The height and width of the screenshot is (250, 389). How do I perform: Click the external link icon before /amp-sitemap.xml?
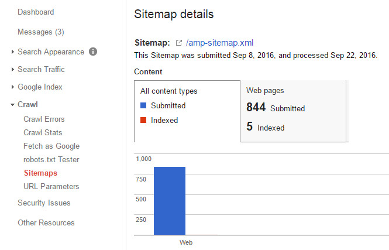click(x=179, y=43)
